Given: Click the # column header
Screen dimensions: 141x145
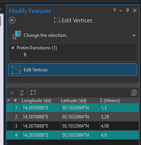Looking at the screenshot, I should pyautogui.click(x=15, y=101).
